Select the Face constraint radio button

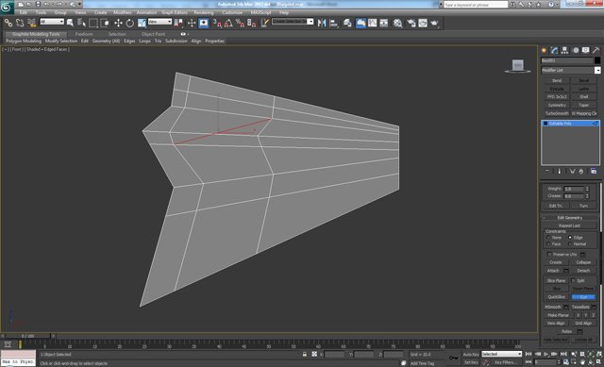pyautogui.click(x=548, y=243)
